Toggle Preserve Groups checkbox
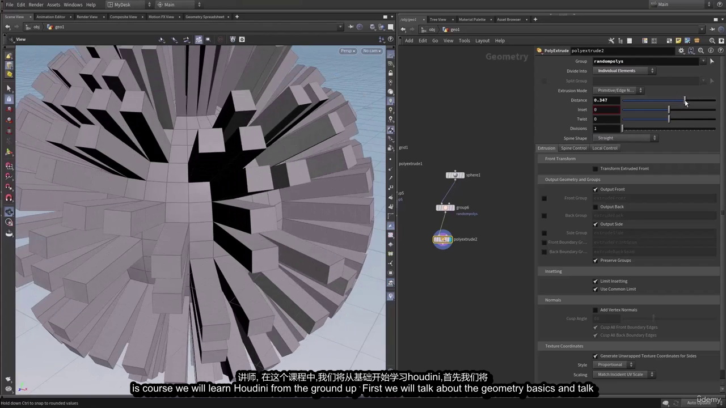 point(595,261)
